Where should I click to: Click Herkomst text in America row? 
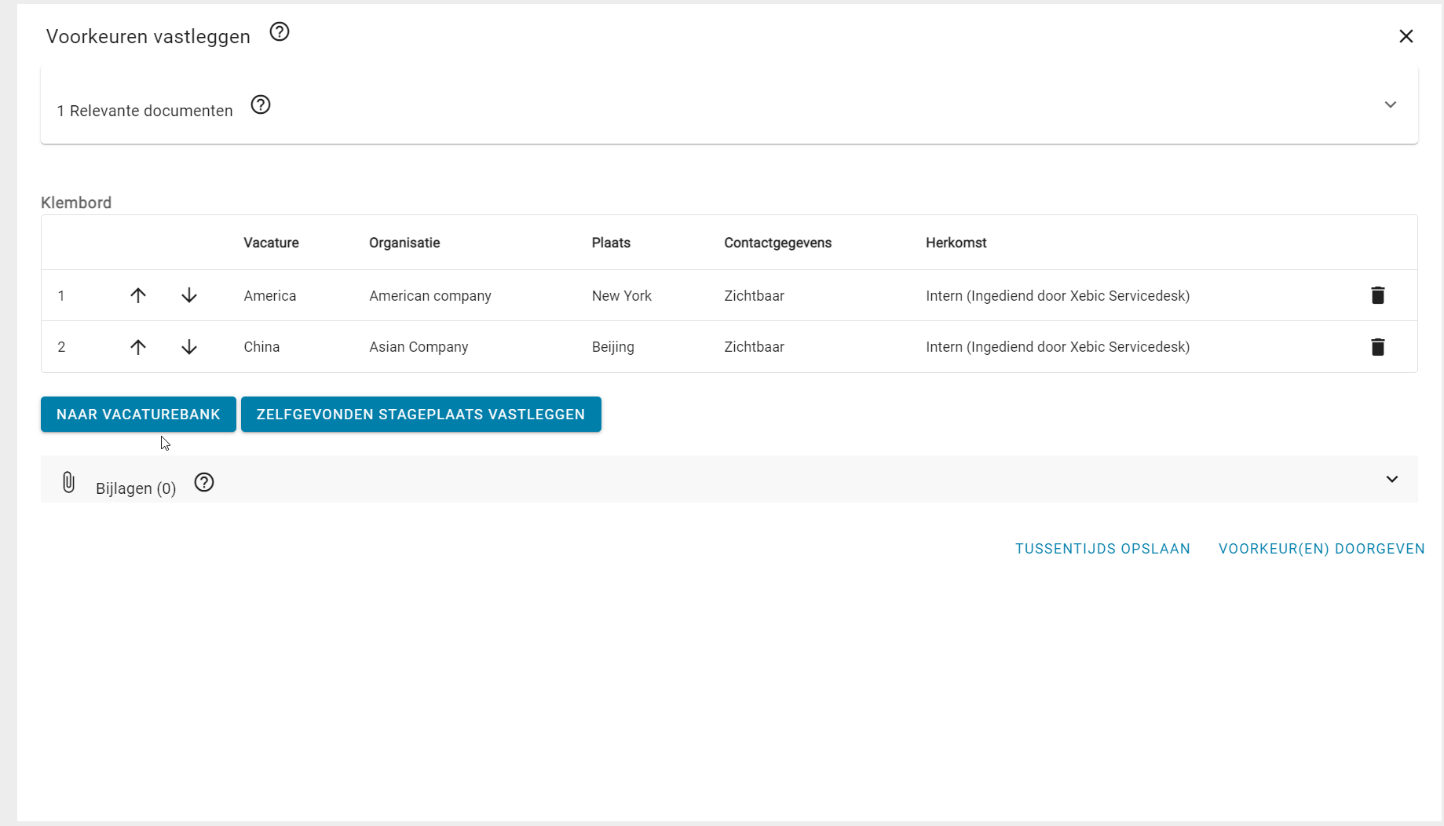[x=1058, y=296]
